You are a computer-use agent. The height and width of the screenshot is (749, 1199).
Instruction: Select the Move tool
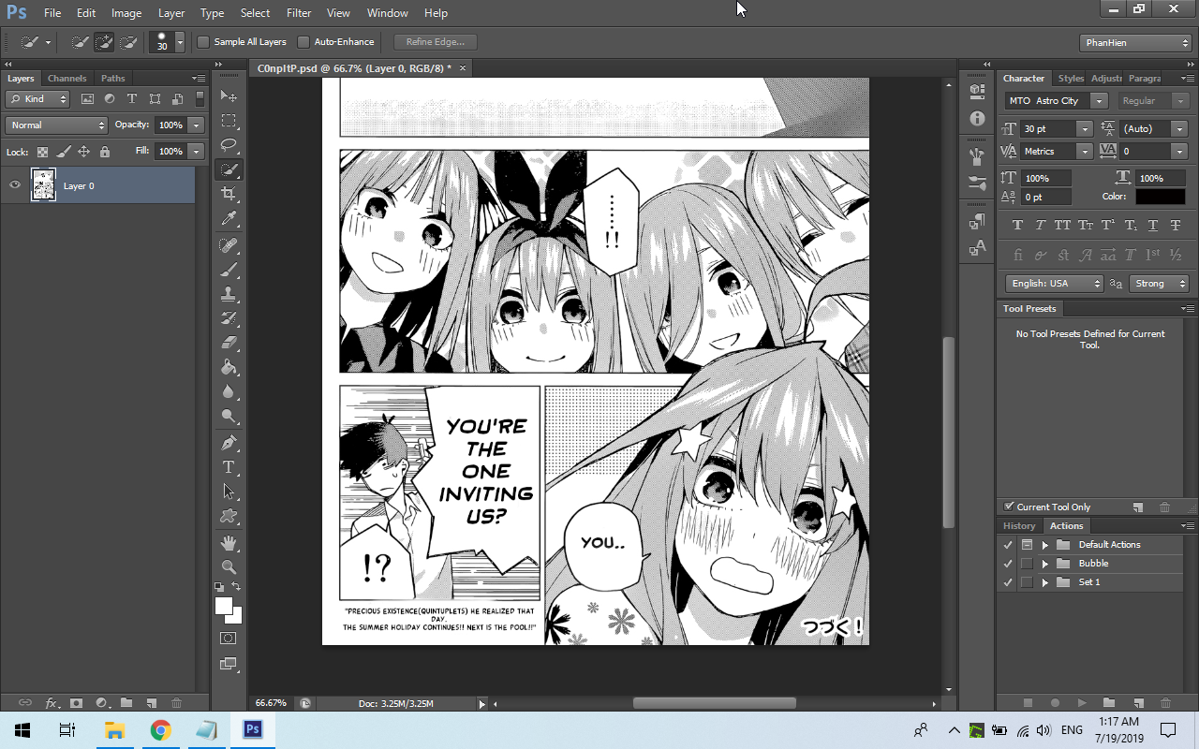pos(229,96)
